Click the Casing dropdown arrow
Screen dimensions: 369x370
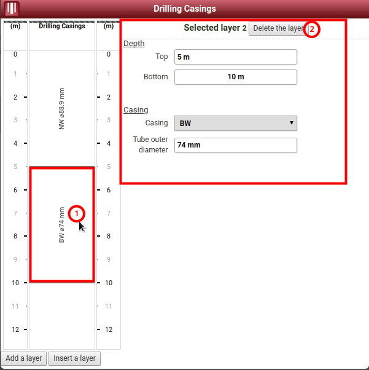(292, 123)
